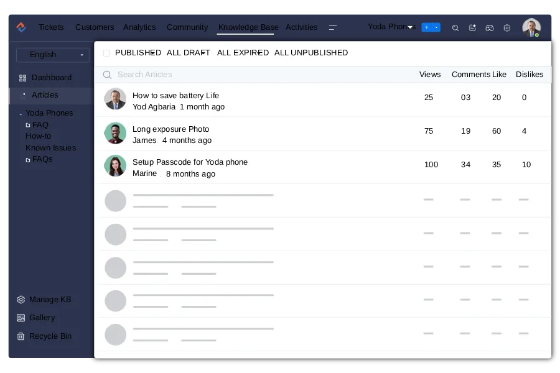Select the Dashboard item in the sidebar
Screen dimensions: 560x373
pyautogui.click(x=51, y=77)
